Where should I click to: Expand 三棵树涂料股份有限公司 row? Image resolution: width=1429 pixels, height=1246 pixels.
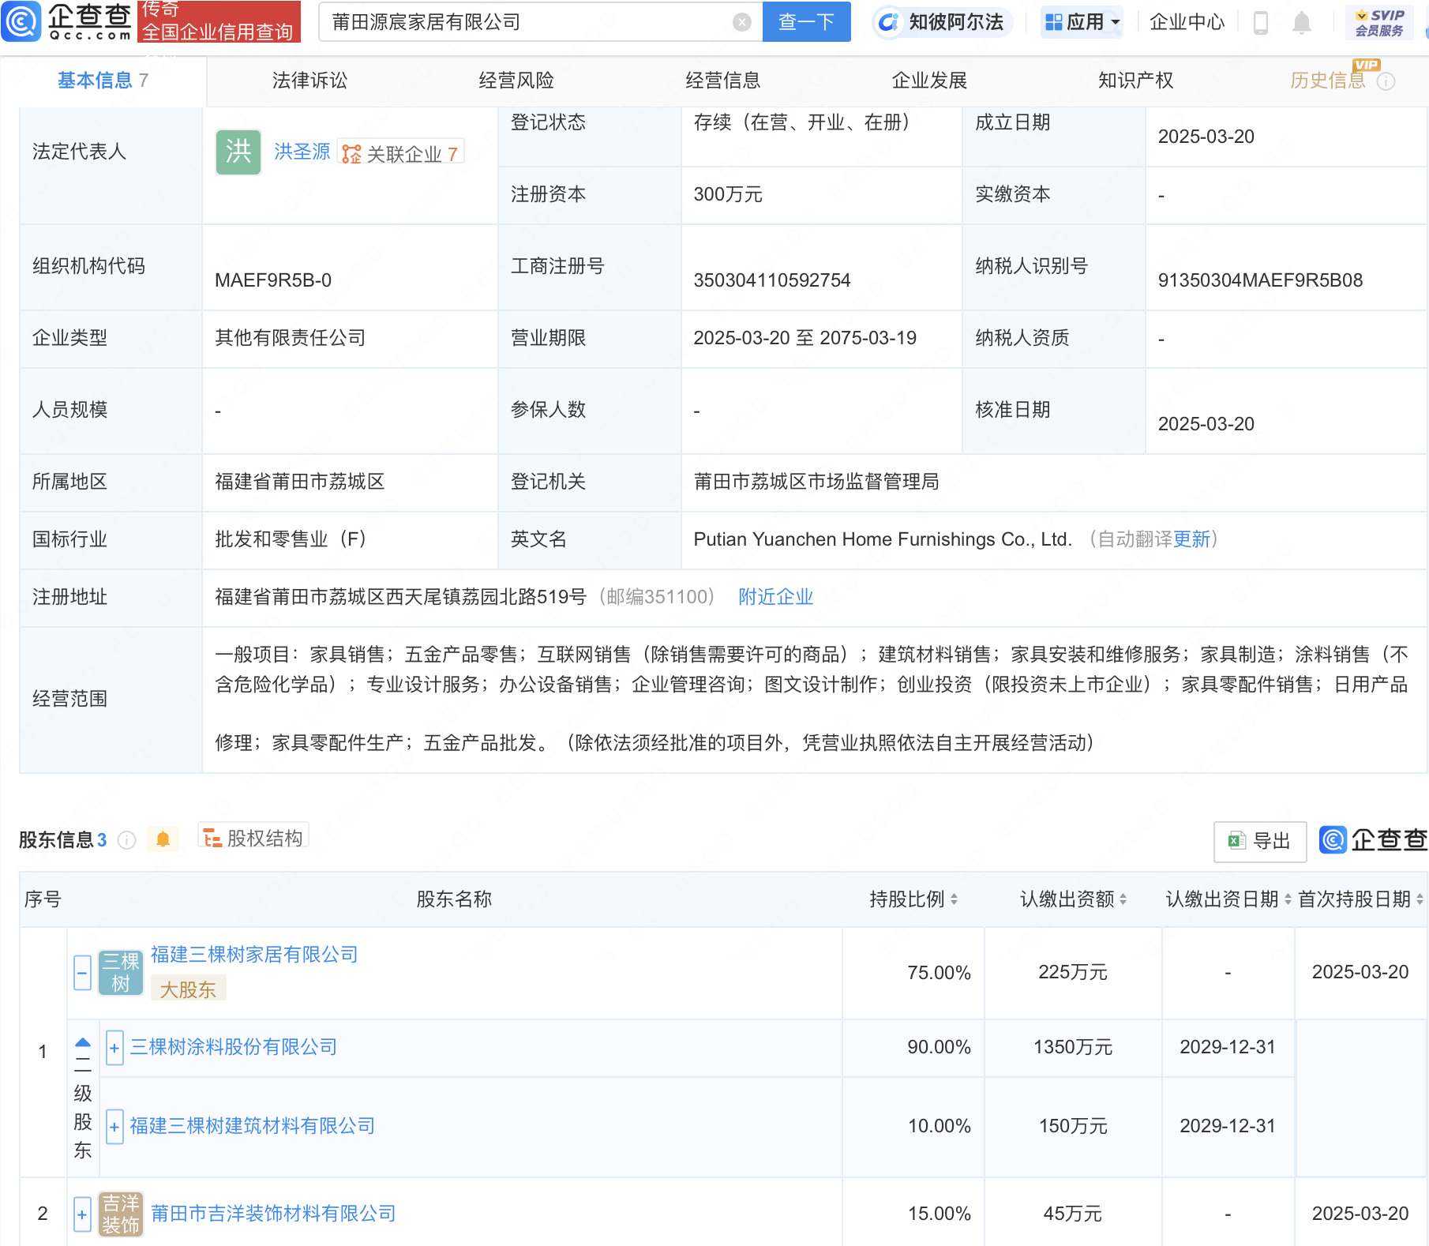[114, 1048]
